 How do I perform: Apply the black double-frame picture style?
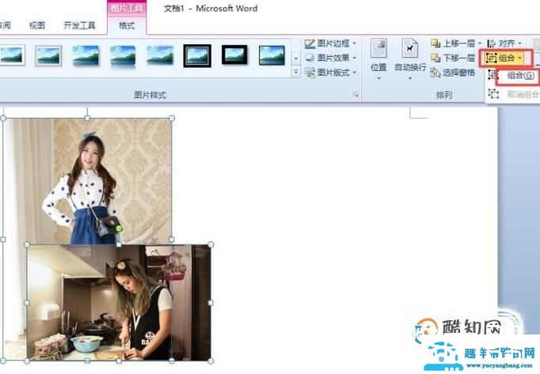(x=197, y=55)
